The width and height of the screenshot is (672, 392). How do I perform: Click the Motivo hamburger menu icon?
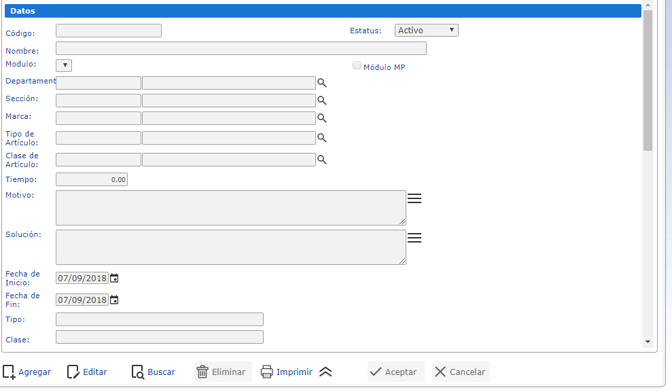point(414,198)
